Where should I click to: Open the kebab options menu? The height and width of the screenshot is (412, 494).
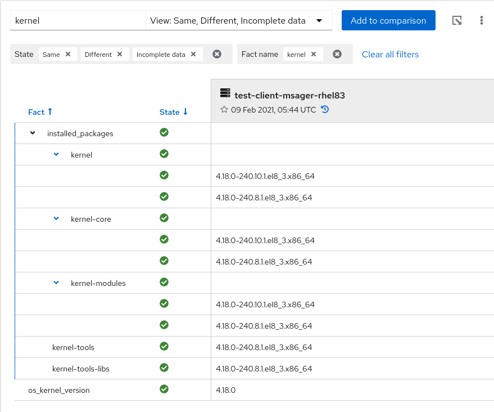click(x=482, y=21)
